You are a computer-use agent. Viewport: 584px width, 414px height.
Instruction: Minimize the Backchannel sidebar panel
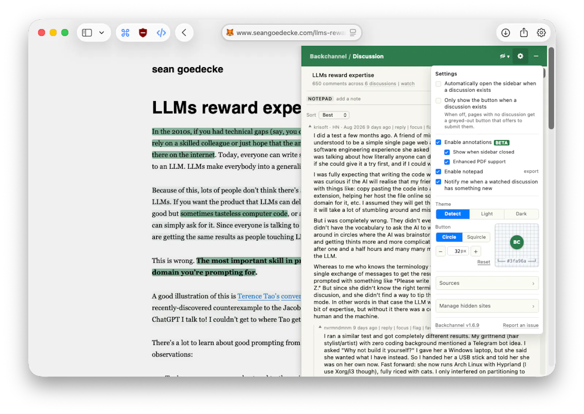pos(536,56)
